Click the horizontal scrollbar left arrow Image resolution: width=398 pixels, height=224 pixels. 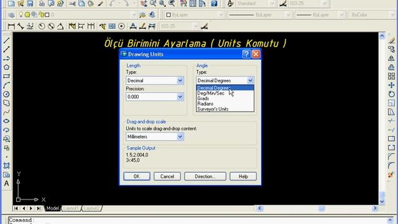point(260,208)
